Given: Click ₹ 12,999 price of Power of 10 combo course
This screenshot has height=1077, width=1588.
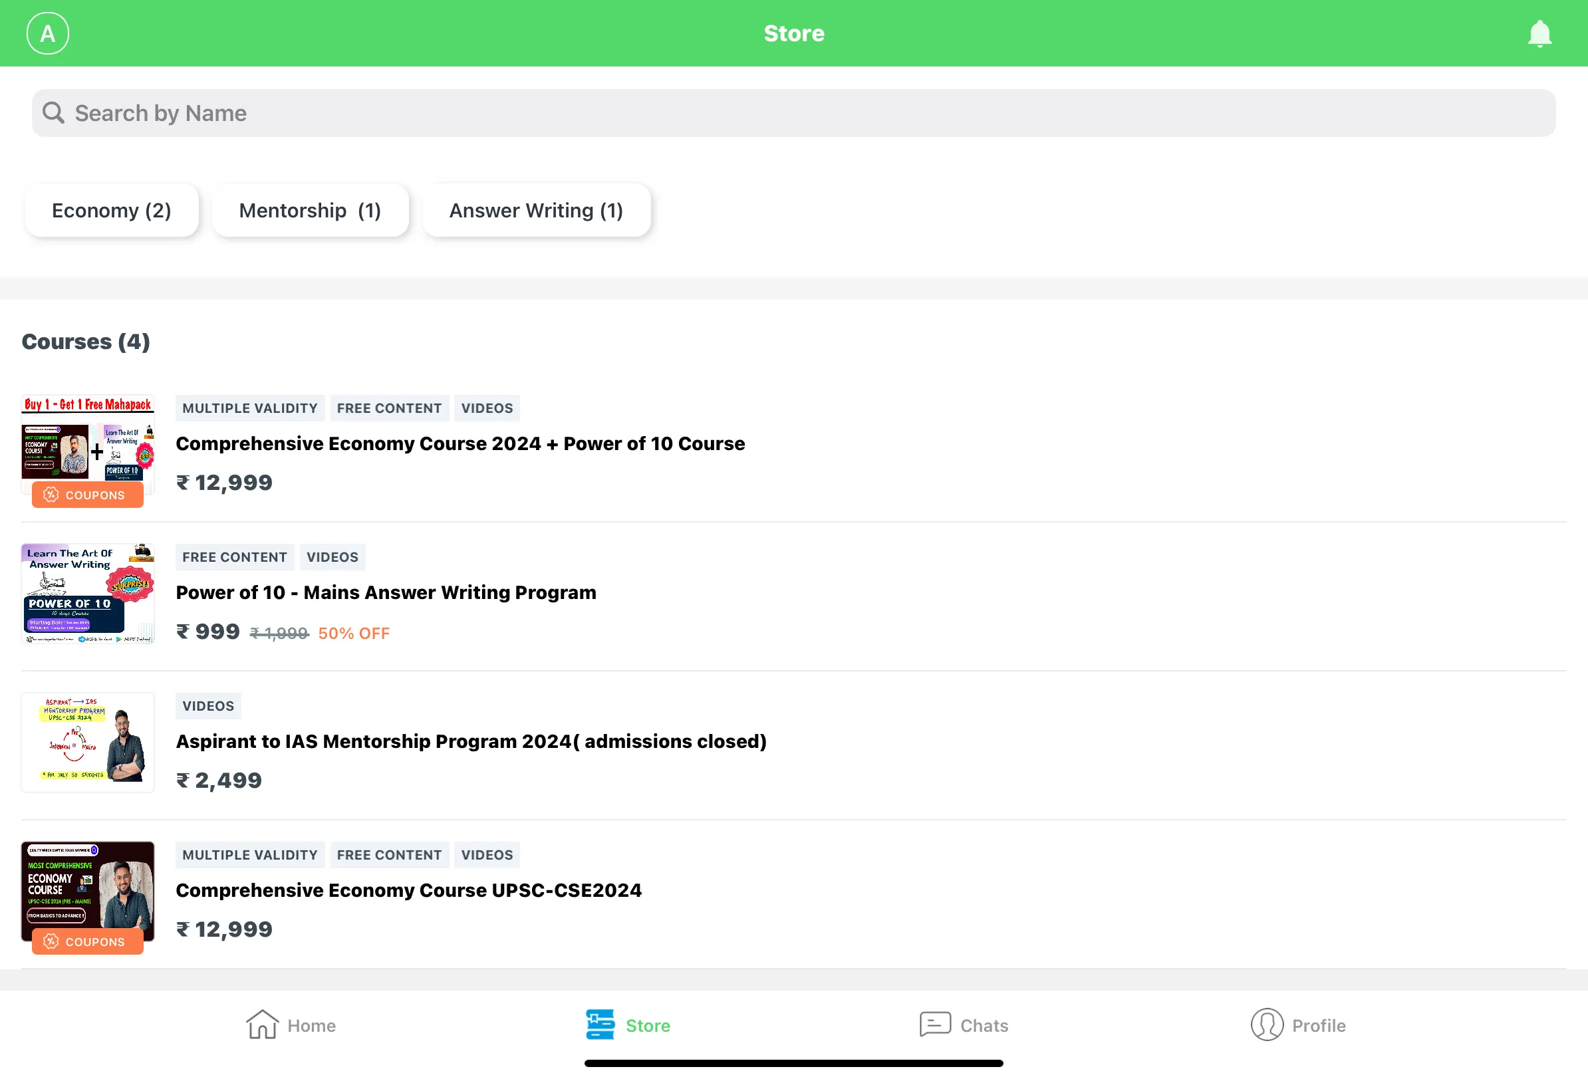Looking at the screenshot, I should pos(224,483).
